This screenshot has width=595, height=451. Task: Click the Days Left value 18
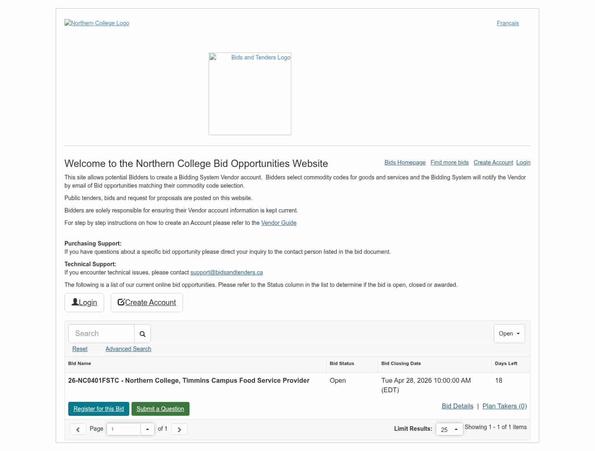pyautogui.click(x=499, y=380)
